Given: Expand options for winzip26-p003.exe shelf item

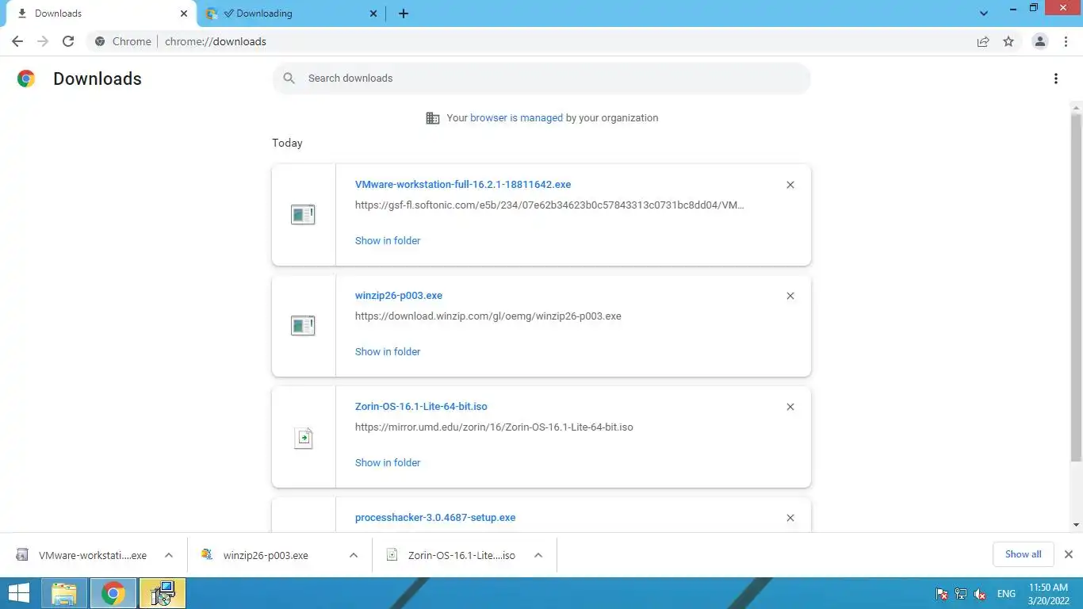Looking at the screenshot, I should (x=354, y=555).
